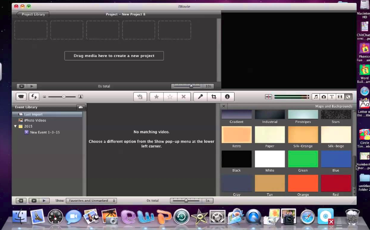Reject selection with the X button
Screen dimensions: 370x230
click(x=184, y=97)
